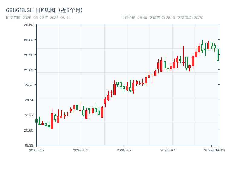Select the interval high 28.13 label

coord(162,18)
